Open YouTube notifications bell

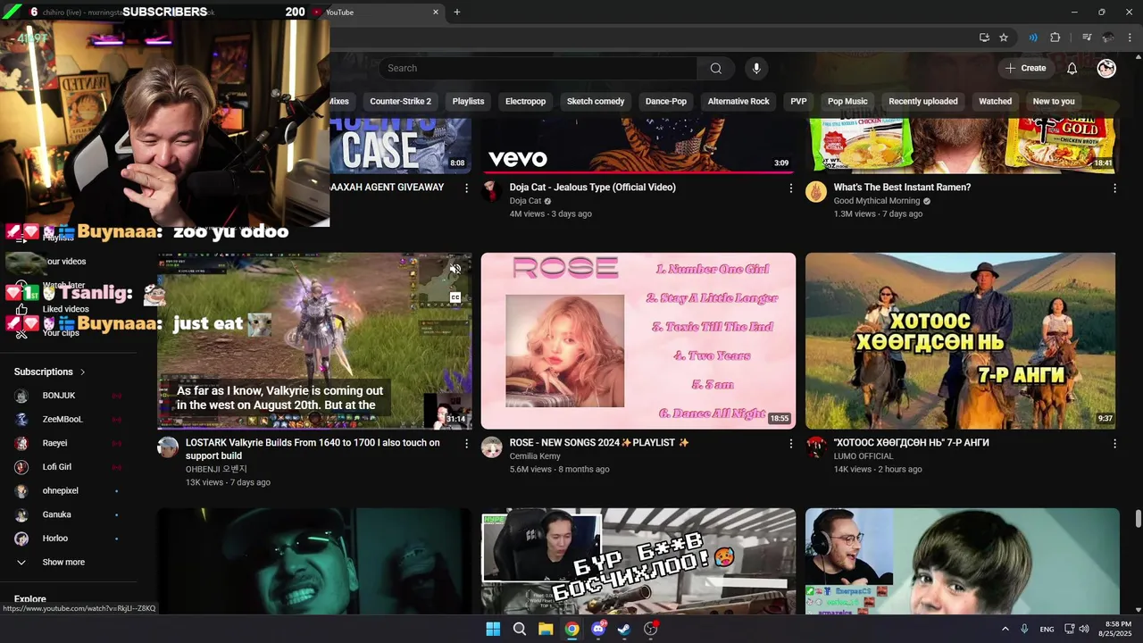tap(1072, 68)
